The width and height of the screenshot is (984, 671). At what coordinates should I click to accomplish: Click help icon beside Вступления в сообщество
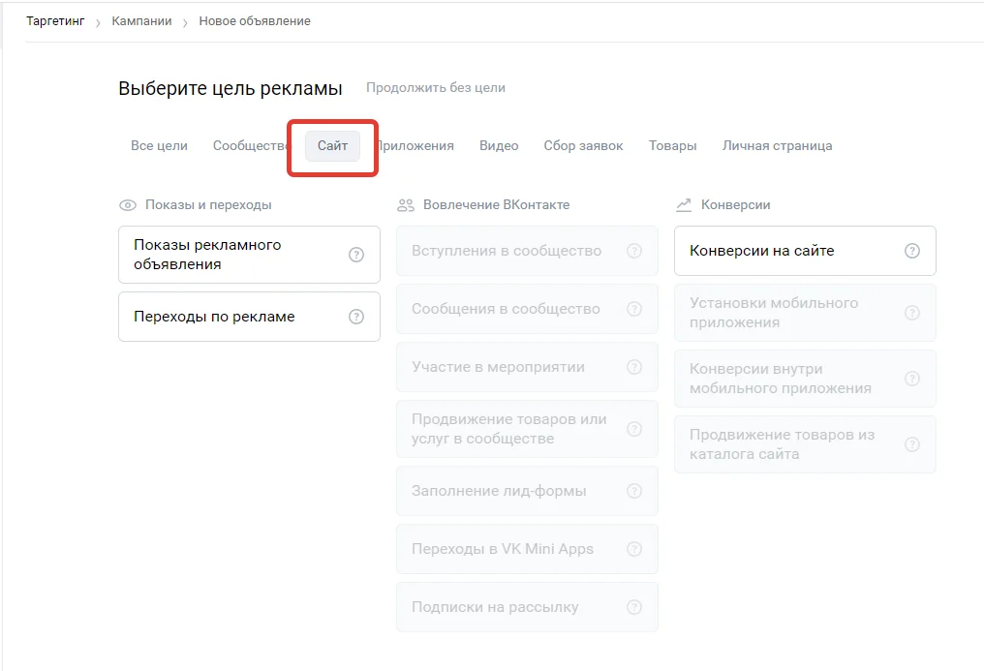(x=634, y=251)
